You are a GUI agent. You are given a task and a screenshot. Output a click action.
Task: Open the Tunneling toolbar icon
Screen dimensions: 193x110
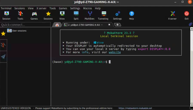[103, 15]
